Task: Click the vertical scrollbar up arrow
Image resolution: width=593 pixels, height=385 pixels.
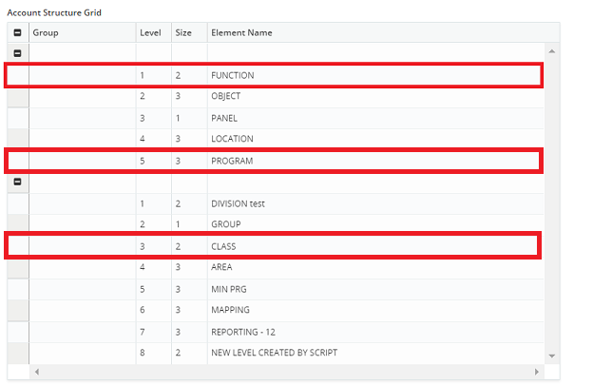Action: pos(552,49)
